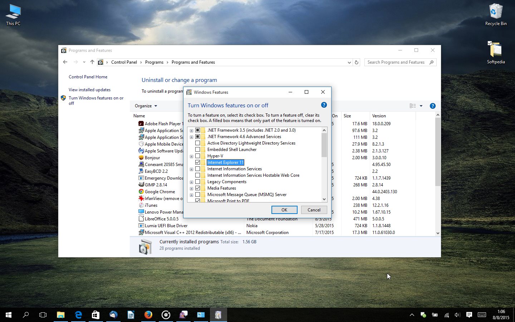Uncheck the Media Features checkbox
Viewport: 515px width, 322px height.
197,188
